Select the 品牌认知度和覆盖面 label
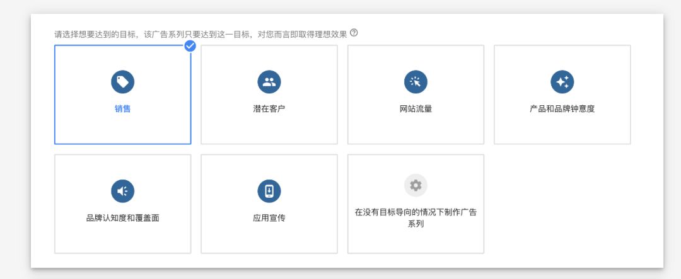The width and height of the screenshot is (681, 279). tap(122, 219)
